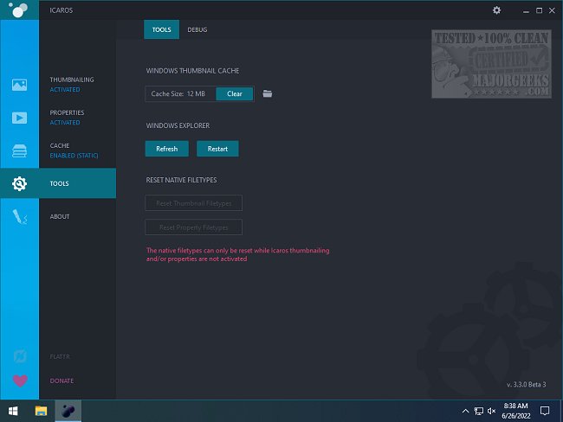Viewport: 563px width, 422px height.
Task: Click the version v. 3.3.0 Beta 3 text
Action: click(x=527, y=384)
